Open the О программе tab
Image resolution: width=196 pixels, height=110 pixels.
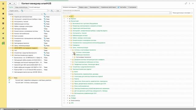(132, 7)
